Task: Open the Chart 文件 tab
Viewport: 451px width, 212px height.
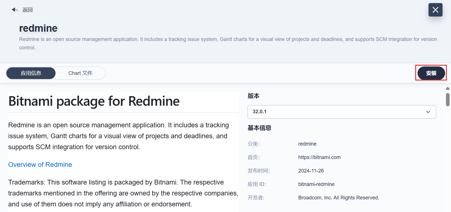Action: 80,73
